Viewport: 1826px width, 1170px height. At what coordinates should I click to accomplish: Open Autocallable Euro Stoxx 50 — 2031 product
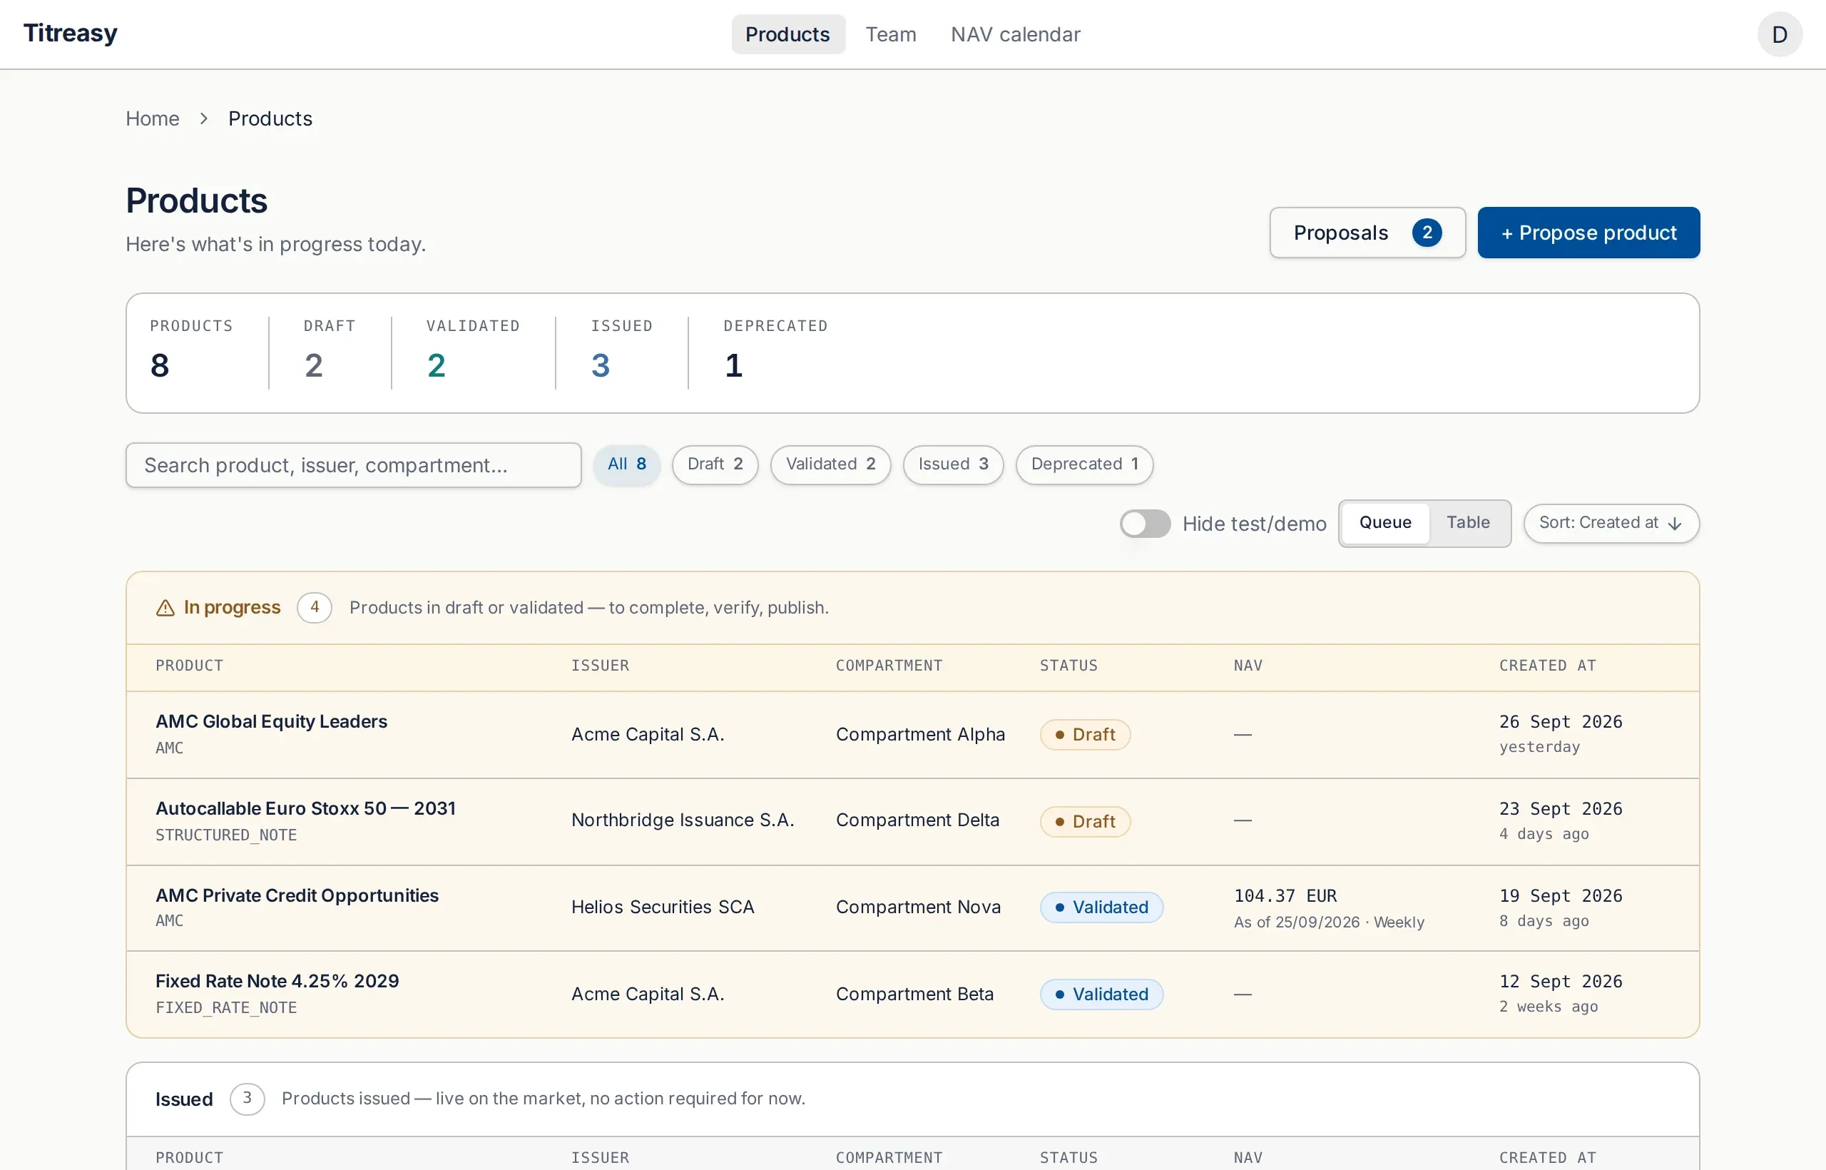[305, 808]
